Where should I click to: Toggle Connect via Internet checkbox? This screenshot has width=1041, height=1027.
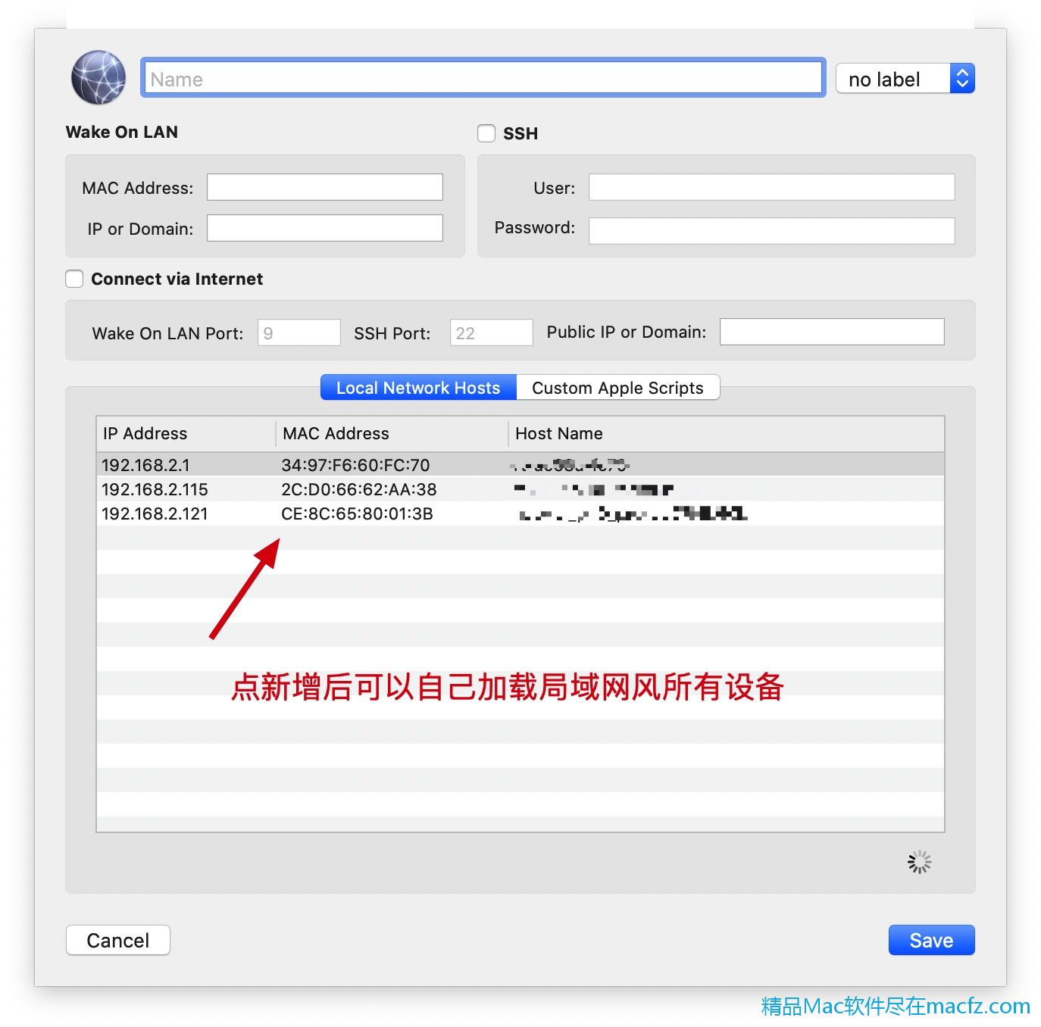tap(74, 279)
